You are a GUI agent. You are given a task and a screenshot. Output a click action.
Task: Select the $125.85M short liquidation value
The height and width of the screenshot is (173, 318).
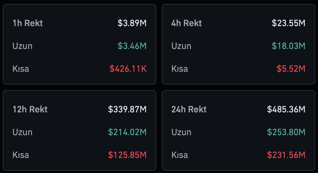pyautogui.click(x=127, y=155)
